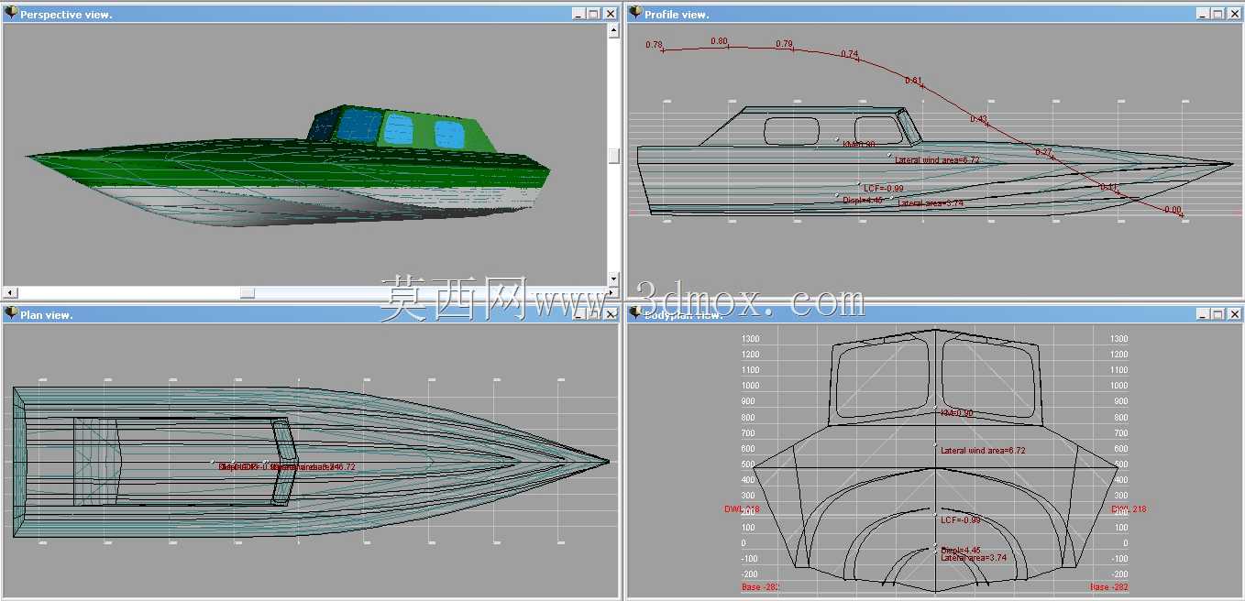The width and height of the screenshot is (1245, 601).
Task: Click the 'Base -282' label on Bodyplan left scale
Action: 761,586
